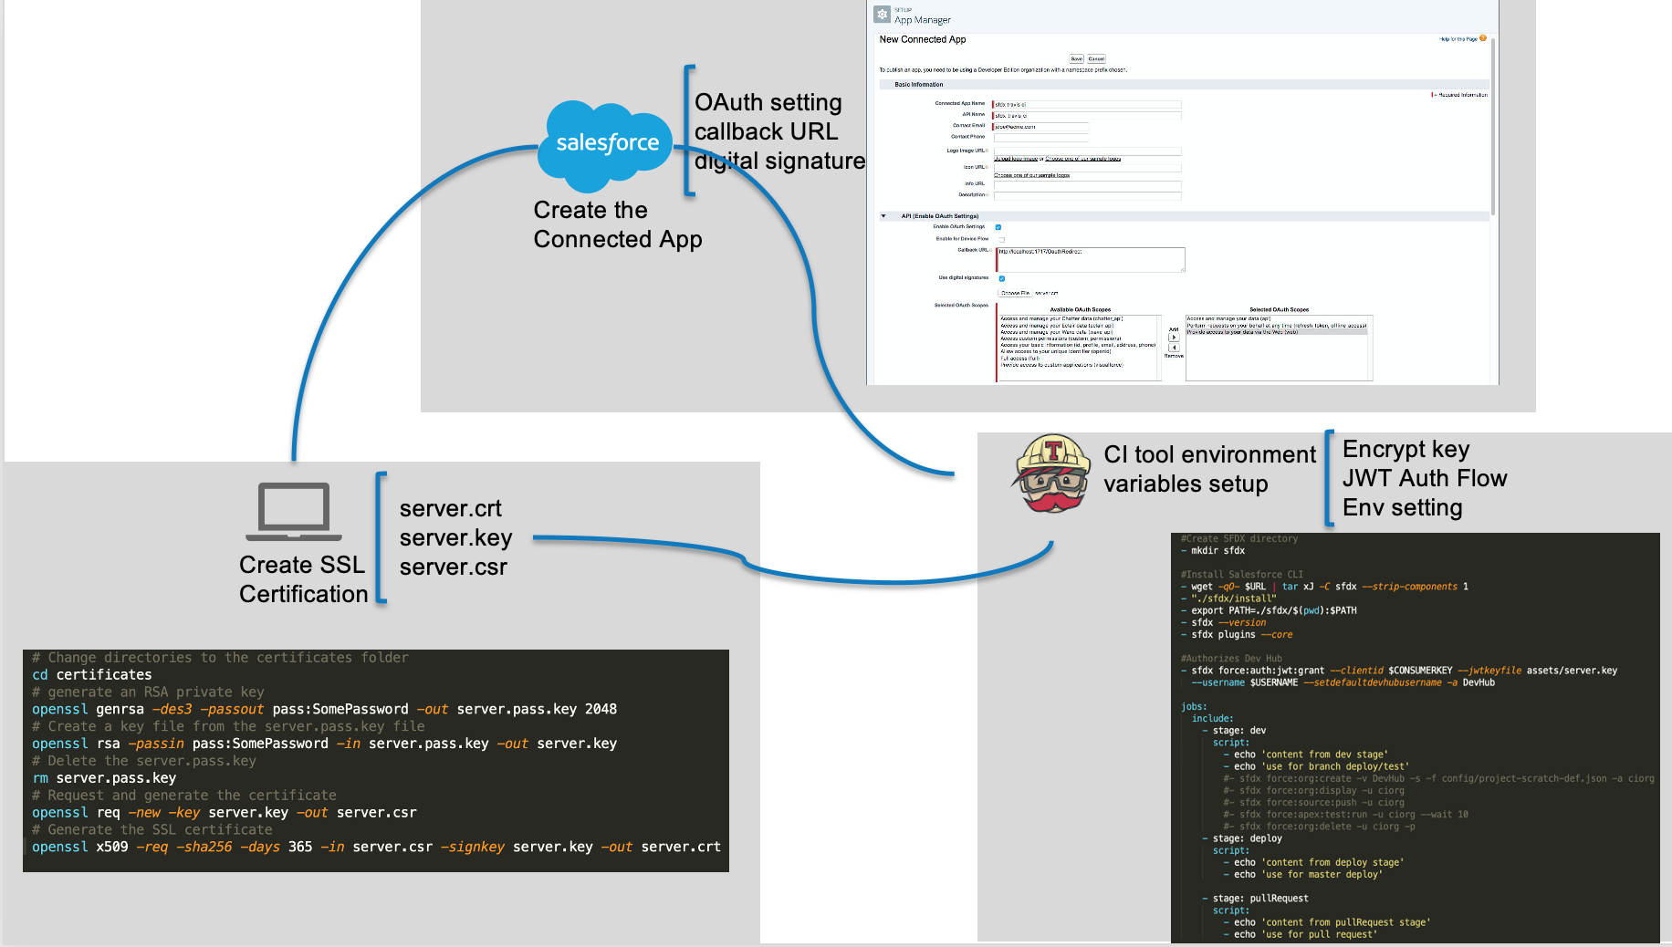Click the API Name input field
Screen dimensions: 1672x947
point(1087,116)
